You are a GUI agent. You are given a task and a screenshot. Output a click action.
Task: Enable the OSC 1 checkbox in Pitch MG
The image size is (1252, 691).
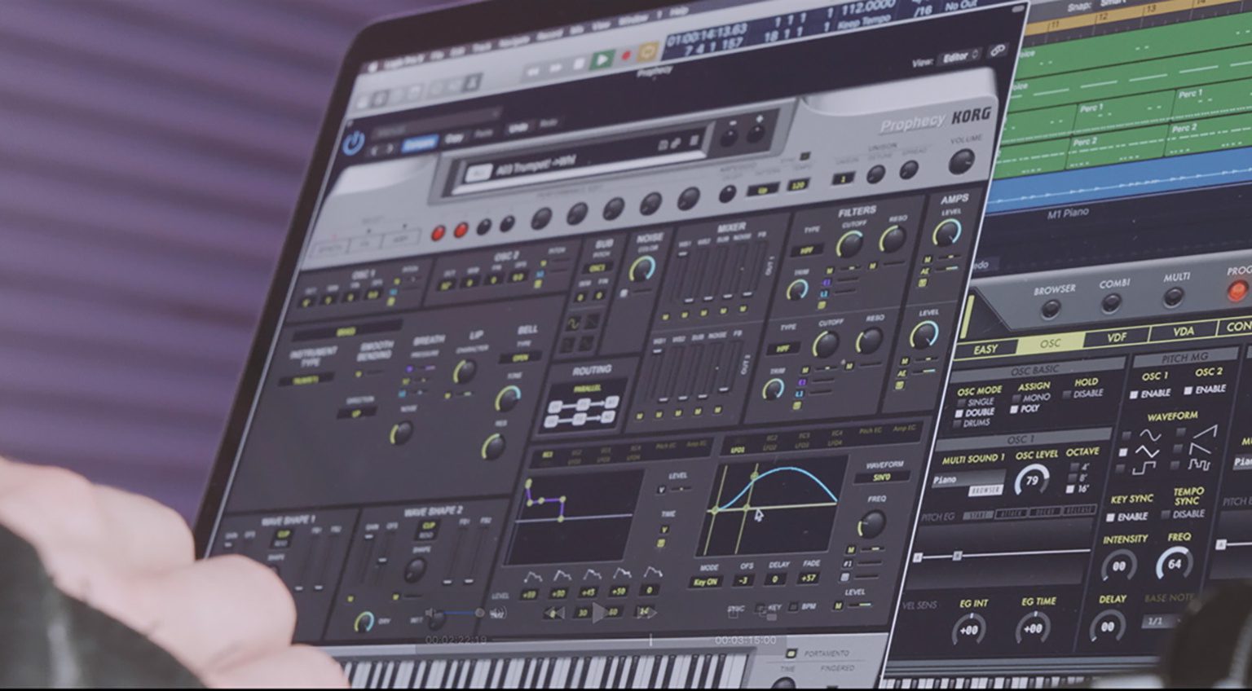(1135, 394)
